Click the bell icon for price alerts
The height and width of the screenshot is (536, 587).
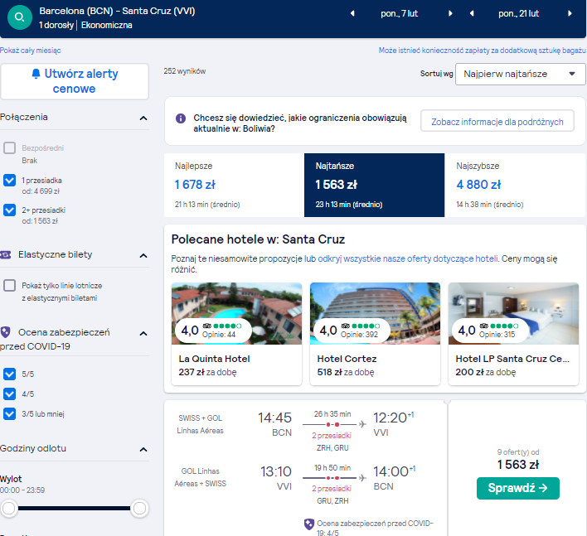pyautogui.click(x=36, y=74)
